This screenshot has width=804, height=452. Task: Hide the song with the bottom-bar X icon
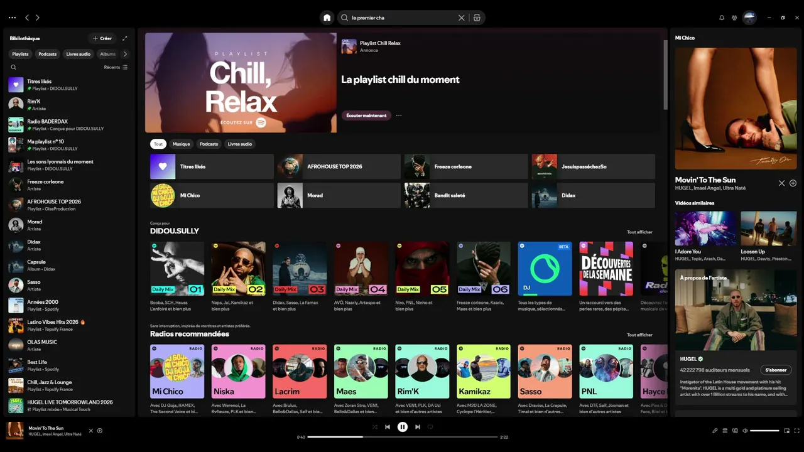tap(90, 431)
